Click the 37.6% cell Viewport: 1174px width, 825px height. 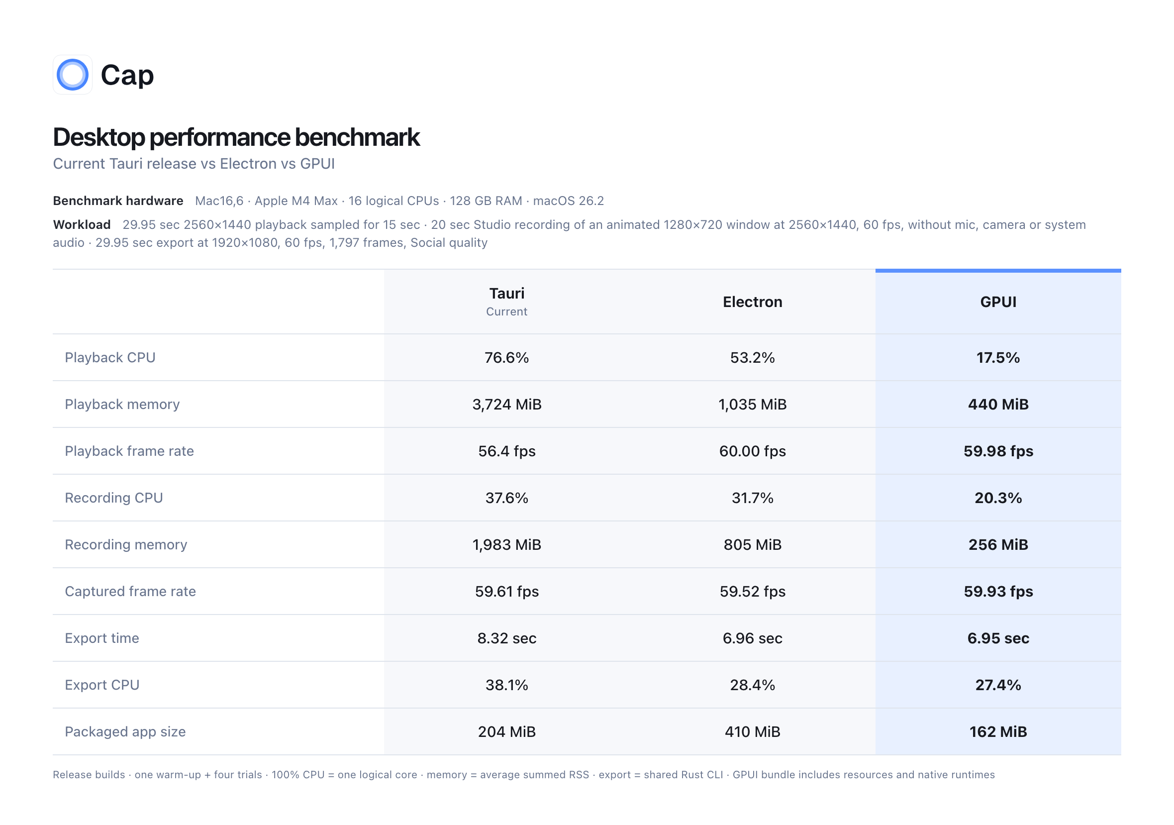pyautogui.click(x=507, y=498)
